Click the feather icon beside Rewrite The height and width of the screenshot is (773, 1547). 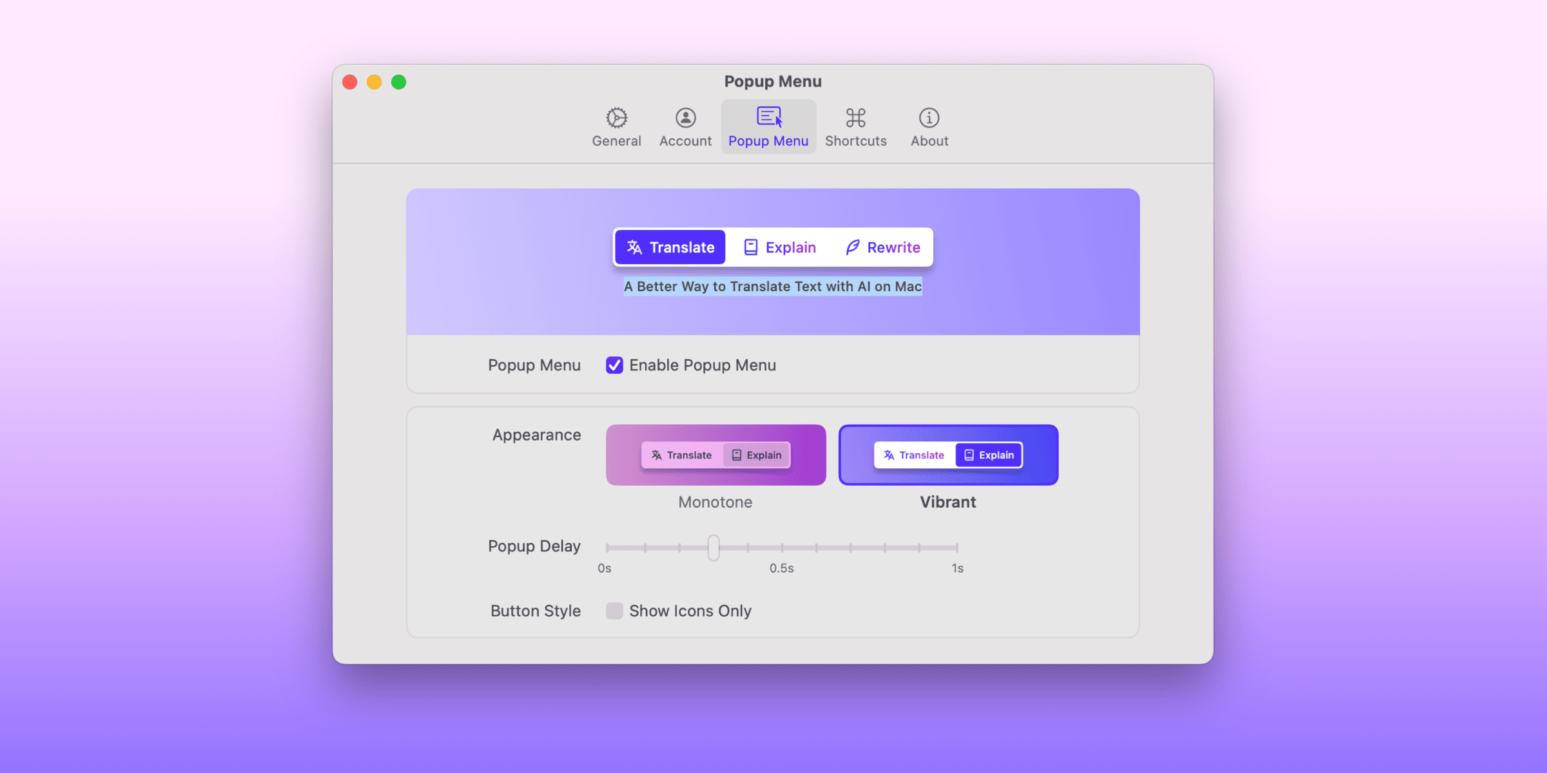[852, 247]
